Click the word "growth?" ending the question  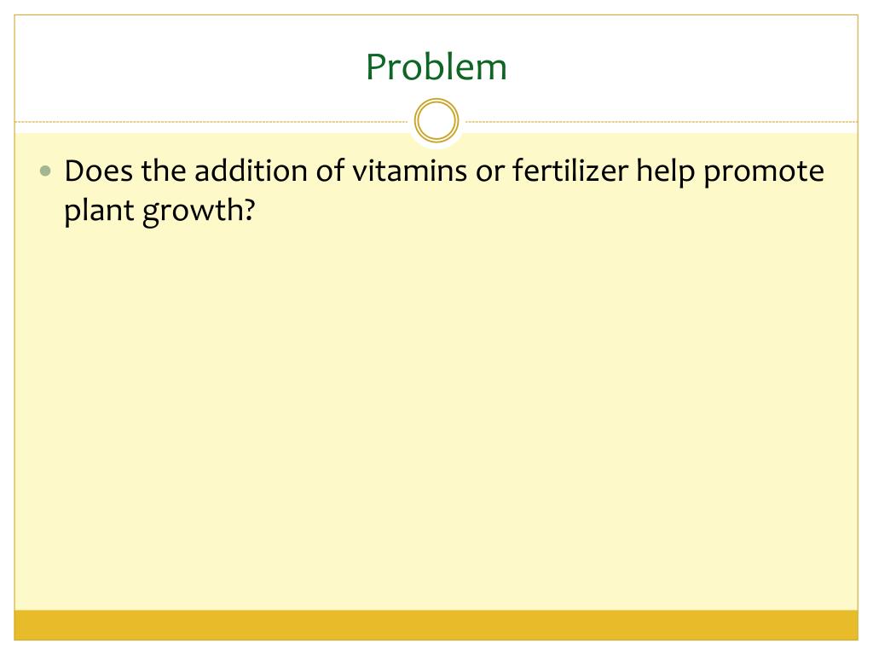point(199,211)
